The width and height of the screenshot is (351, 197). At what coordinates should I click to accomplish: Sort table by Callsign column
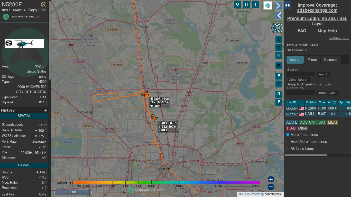click(311, 103)
